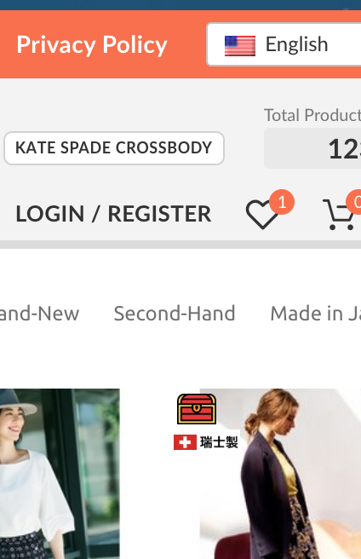
Task: Switch to the Made in Japan tab
Action: click(315, 314)
